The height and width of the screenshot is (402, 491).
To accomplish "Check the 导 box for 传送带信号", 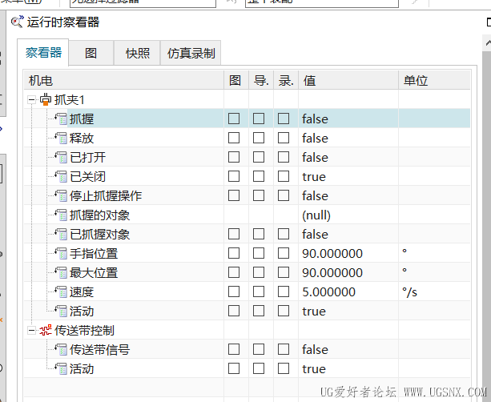I will point(259,349).
